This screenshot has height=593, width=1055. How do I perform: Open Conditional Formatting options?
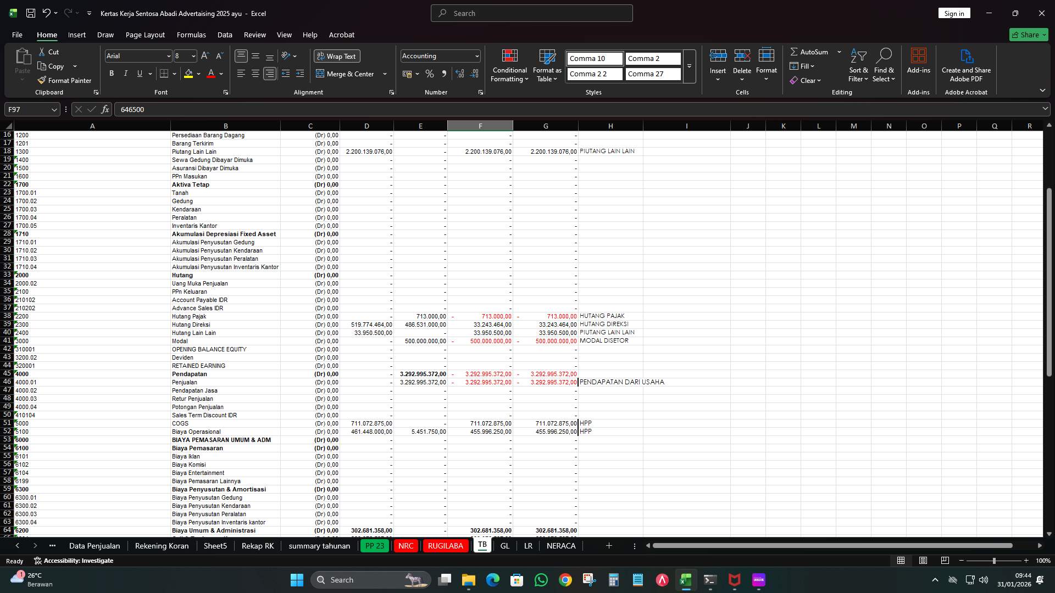[509, 66]
